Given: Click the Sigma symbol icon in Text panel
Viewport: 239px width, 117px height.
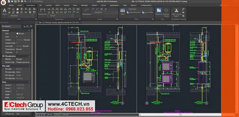Looking at the screenshot, I should point(22,9).
